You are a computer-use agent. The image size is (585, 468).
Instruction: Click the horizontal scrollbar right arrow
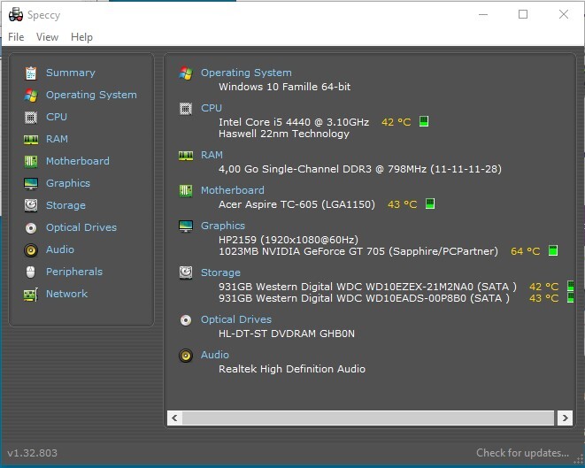(x=565, y=418)
